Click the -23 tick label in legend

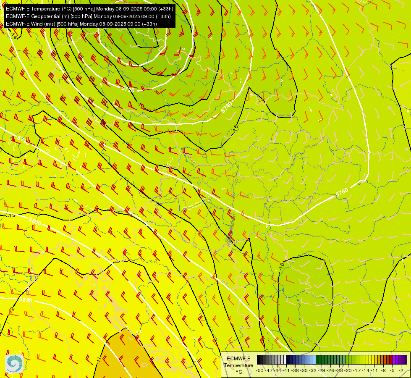coord(339,371)
